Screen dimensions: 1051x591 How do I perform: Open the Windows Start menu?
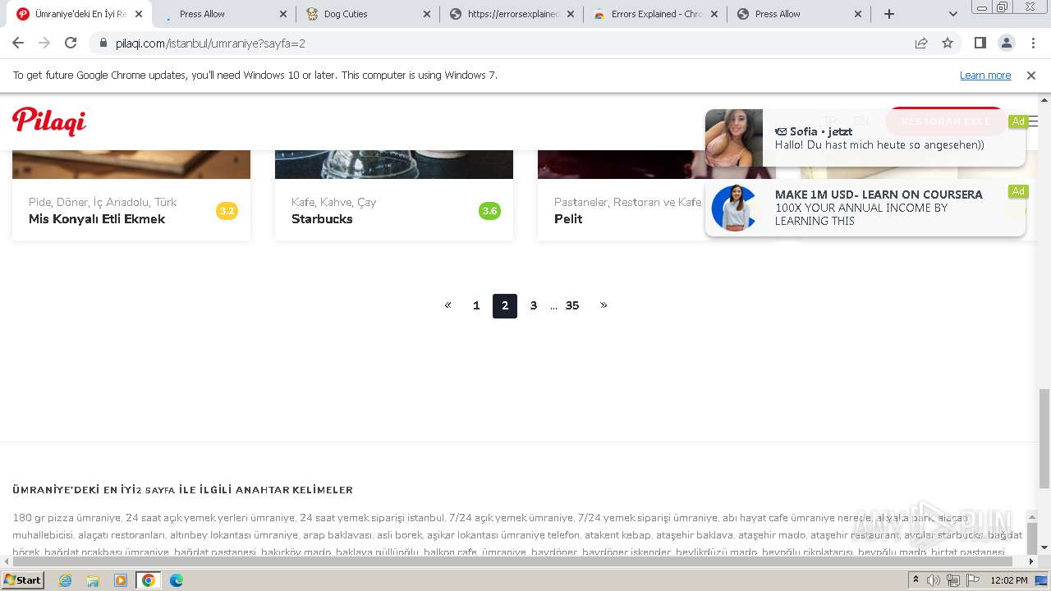pyautogui.click(x=23, y=580)
